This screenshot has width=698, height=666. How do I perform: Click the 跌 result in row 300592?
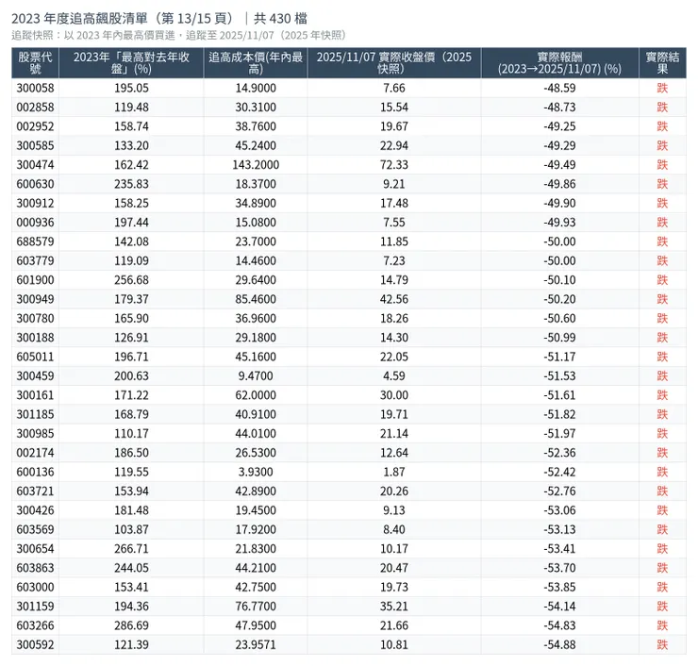(662, 644)
